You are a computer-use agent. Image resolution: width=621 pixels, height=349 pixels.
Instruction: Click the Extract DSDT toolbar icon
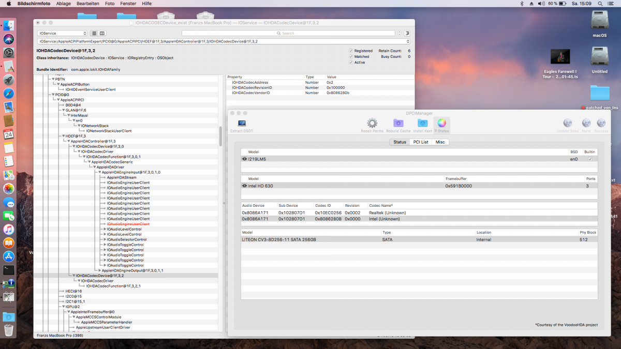(242, 124)
